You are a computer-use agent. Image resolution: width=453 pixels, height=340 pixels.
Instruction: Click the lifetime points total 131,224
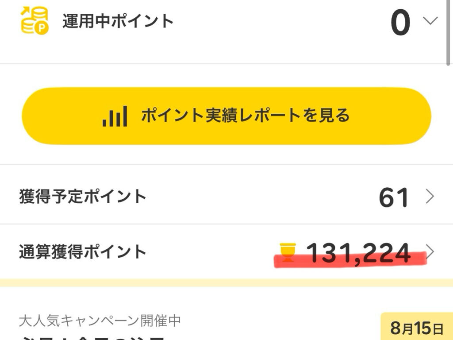tap(358, 252)
